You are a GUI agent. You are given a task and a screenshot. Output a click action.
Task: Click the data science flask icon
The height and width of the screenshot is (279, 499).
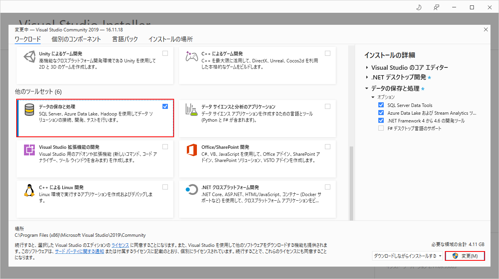[x=192, y=110]
